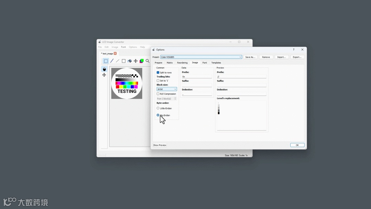
Task: Click the Data Suffix input field
Action: tap(197, 85)
